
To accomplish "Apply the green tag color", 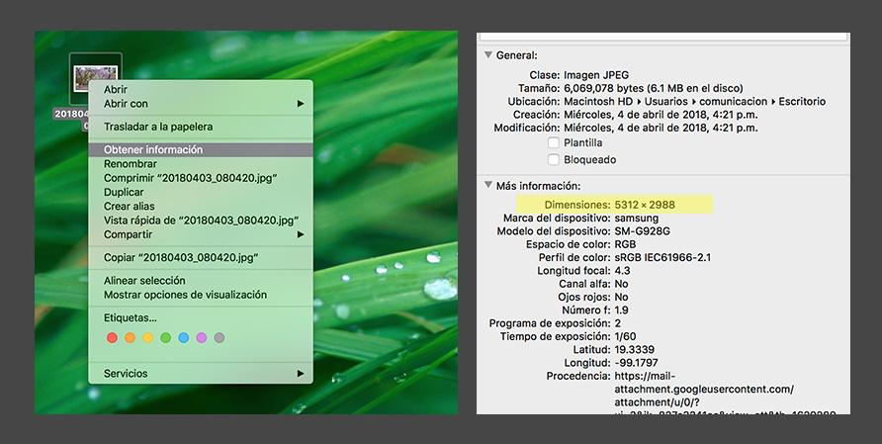I will click(165, 337).
